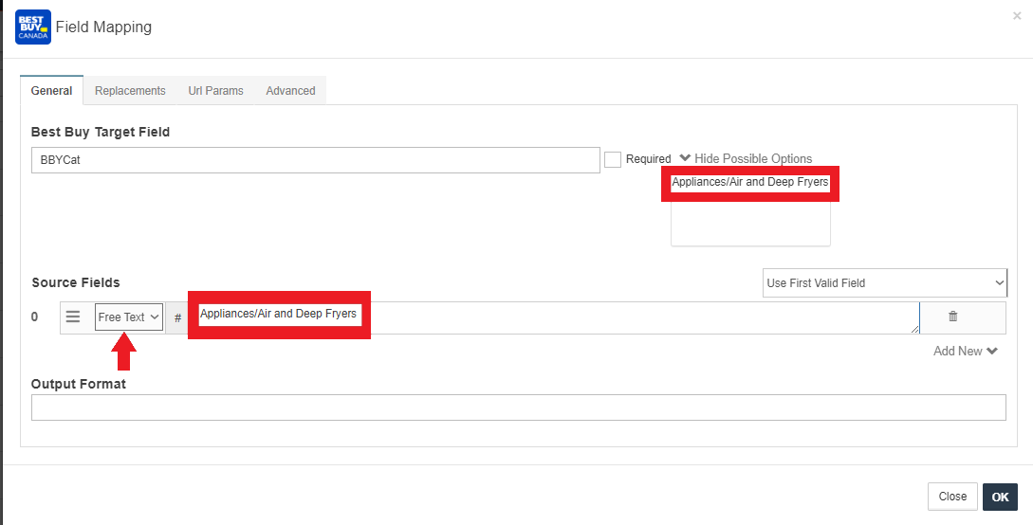Click the # symbol beside Free Text
Image resolution: width=1033 pixels, height=525 pixels.
tap(177, 317)
